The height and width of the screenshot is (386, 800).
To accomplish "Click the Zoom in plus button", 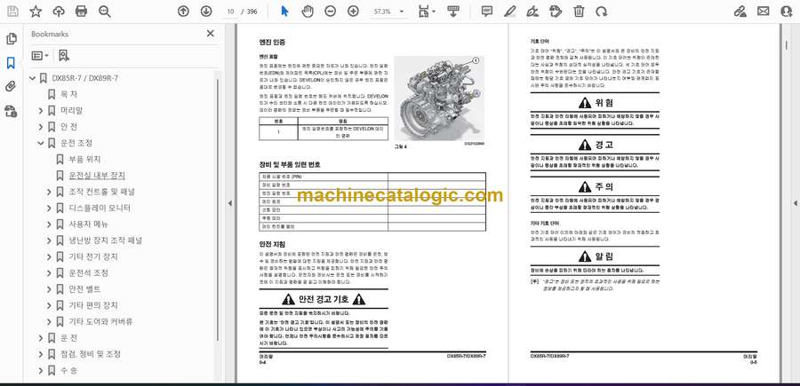I will coord(353,12).
